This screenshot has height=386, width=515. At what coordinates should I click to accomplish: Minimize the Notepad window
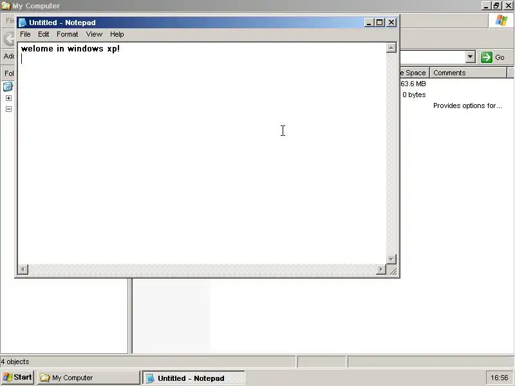click(x=368, y=23)
